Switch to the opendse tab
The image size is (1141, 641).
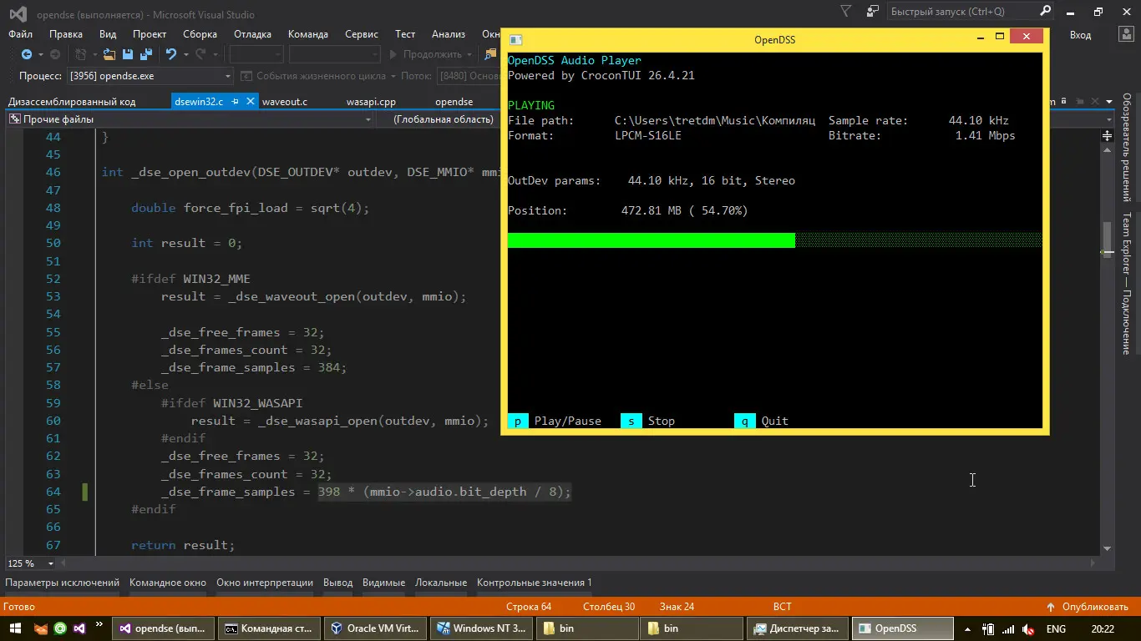[x=454, y=102]
